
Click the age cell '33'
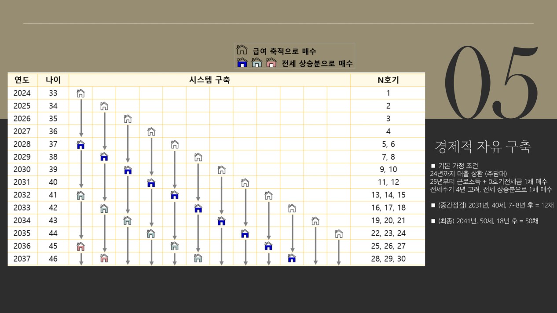coord(53,93)
